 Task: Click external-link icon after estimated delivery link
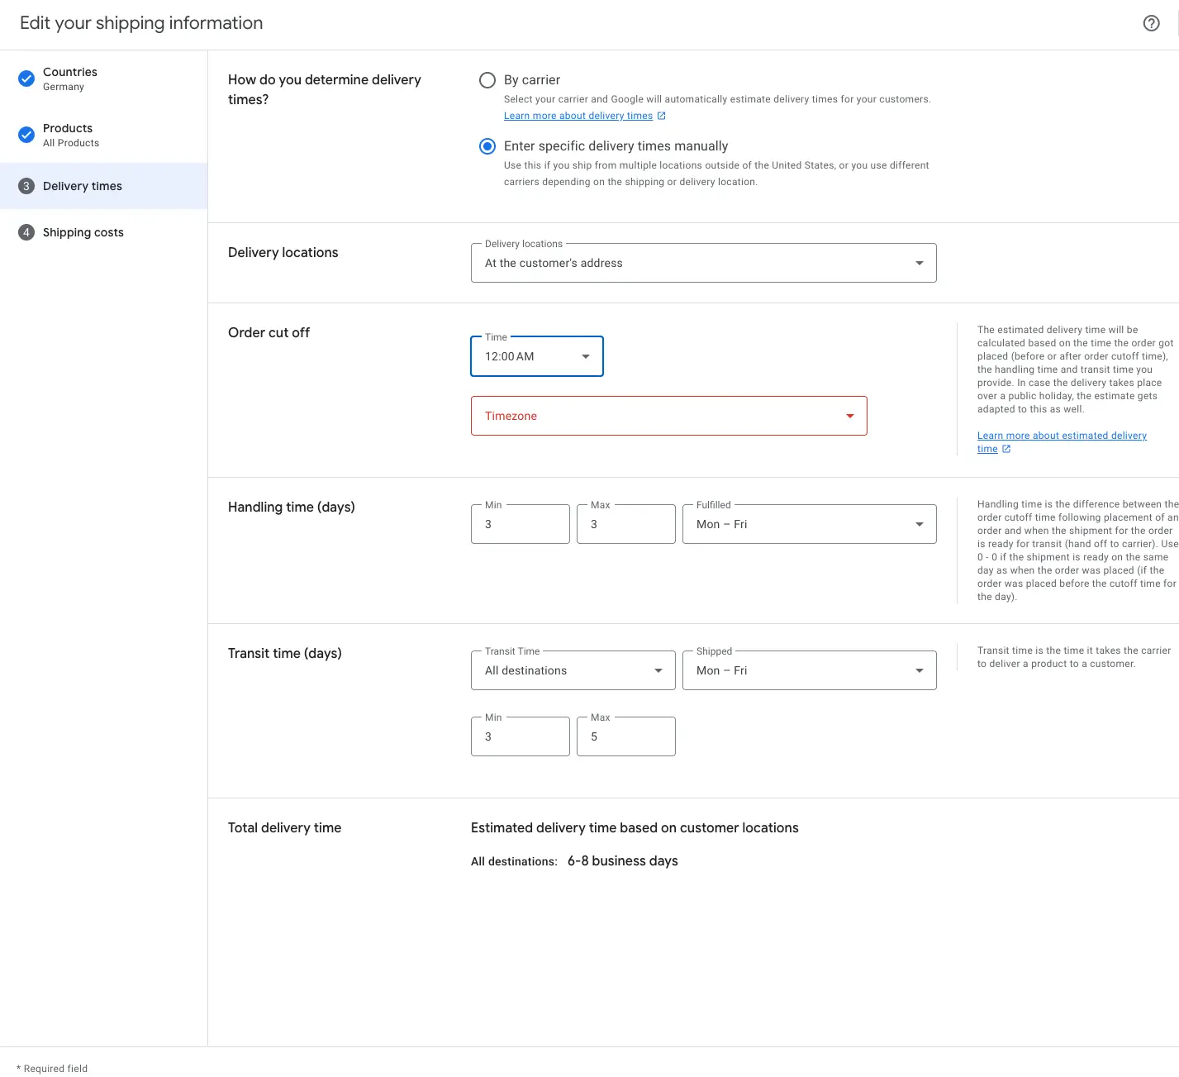pyautogui.click(x=1006, y=449)
